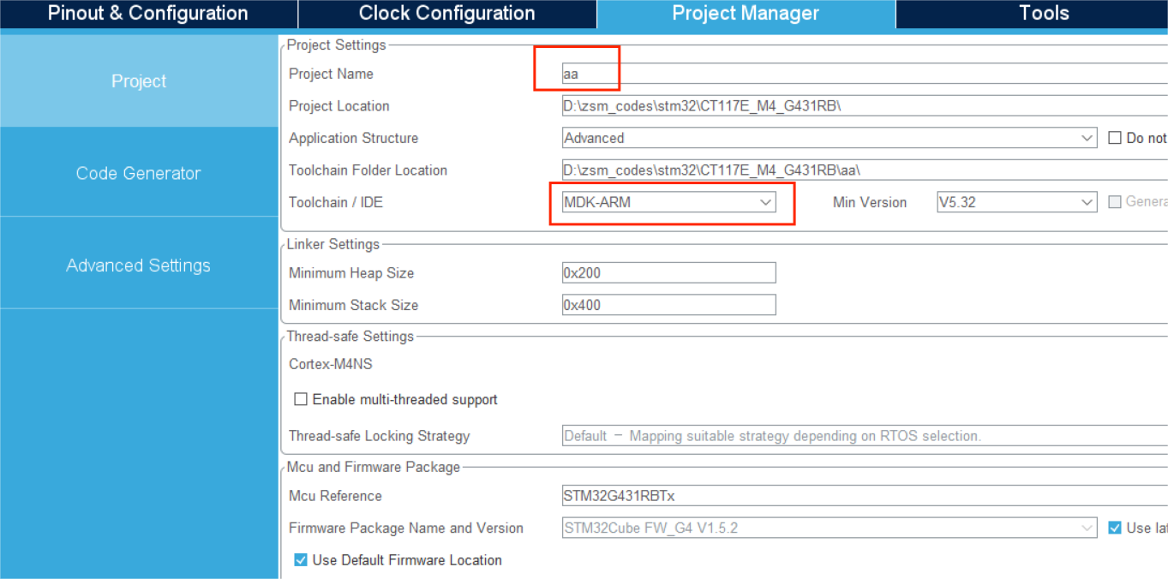Open the Tools tab
Image resolution: width=1168 pixels, height=579 pixels.
(x=1043, y=14)
